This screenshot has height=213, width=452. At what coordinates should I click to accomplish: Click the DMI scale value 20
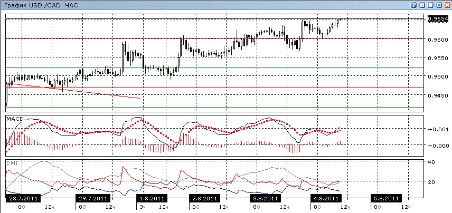tap(431, 182)
